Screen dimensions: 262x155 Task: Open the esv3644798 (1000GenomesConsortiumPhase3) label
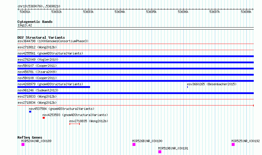pos(53,41)
